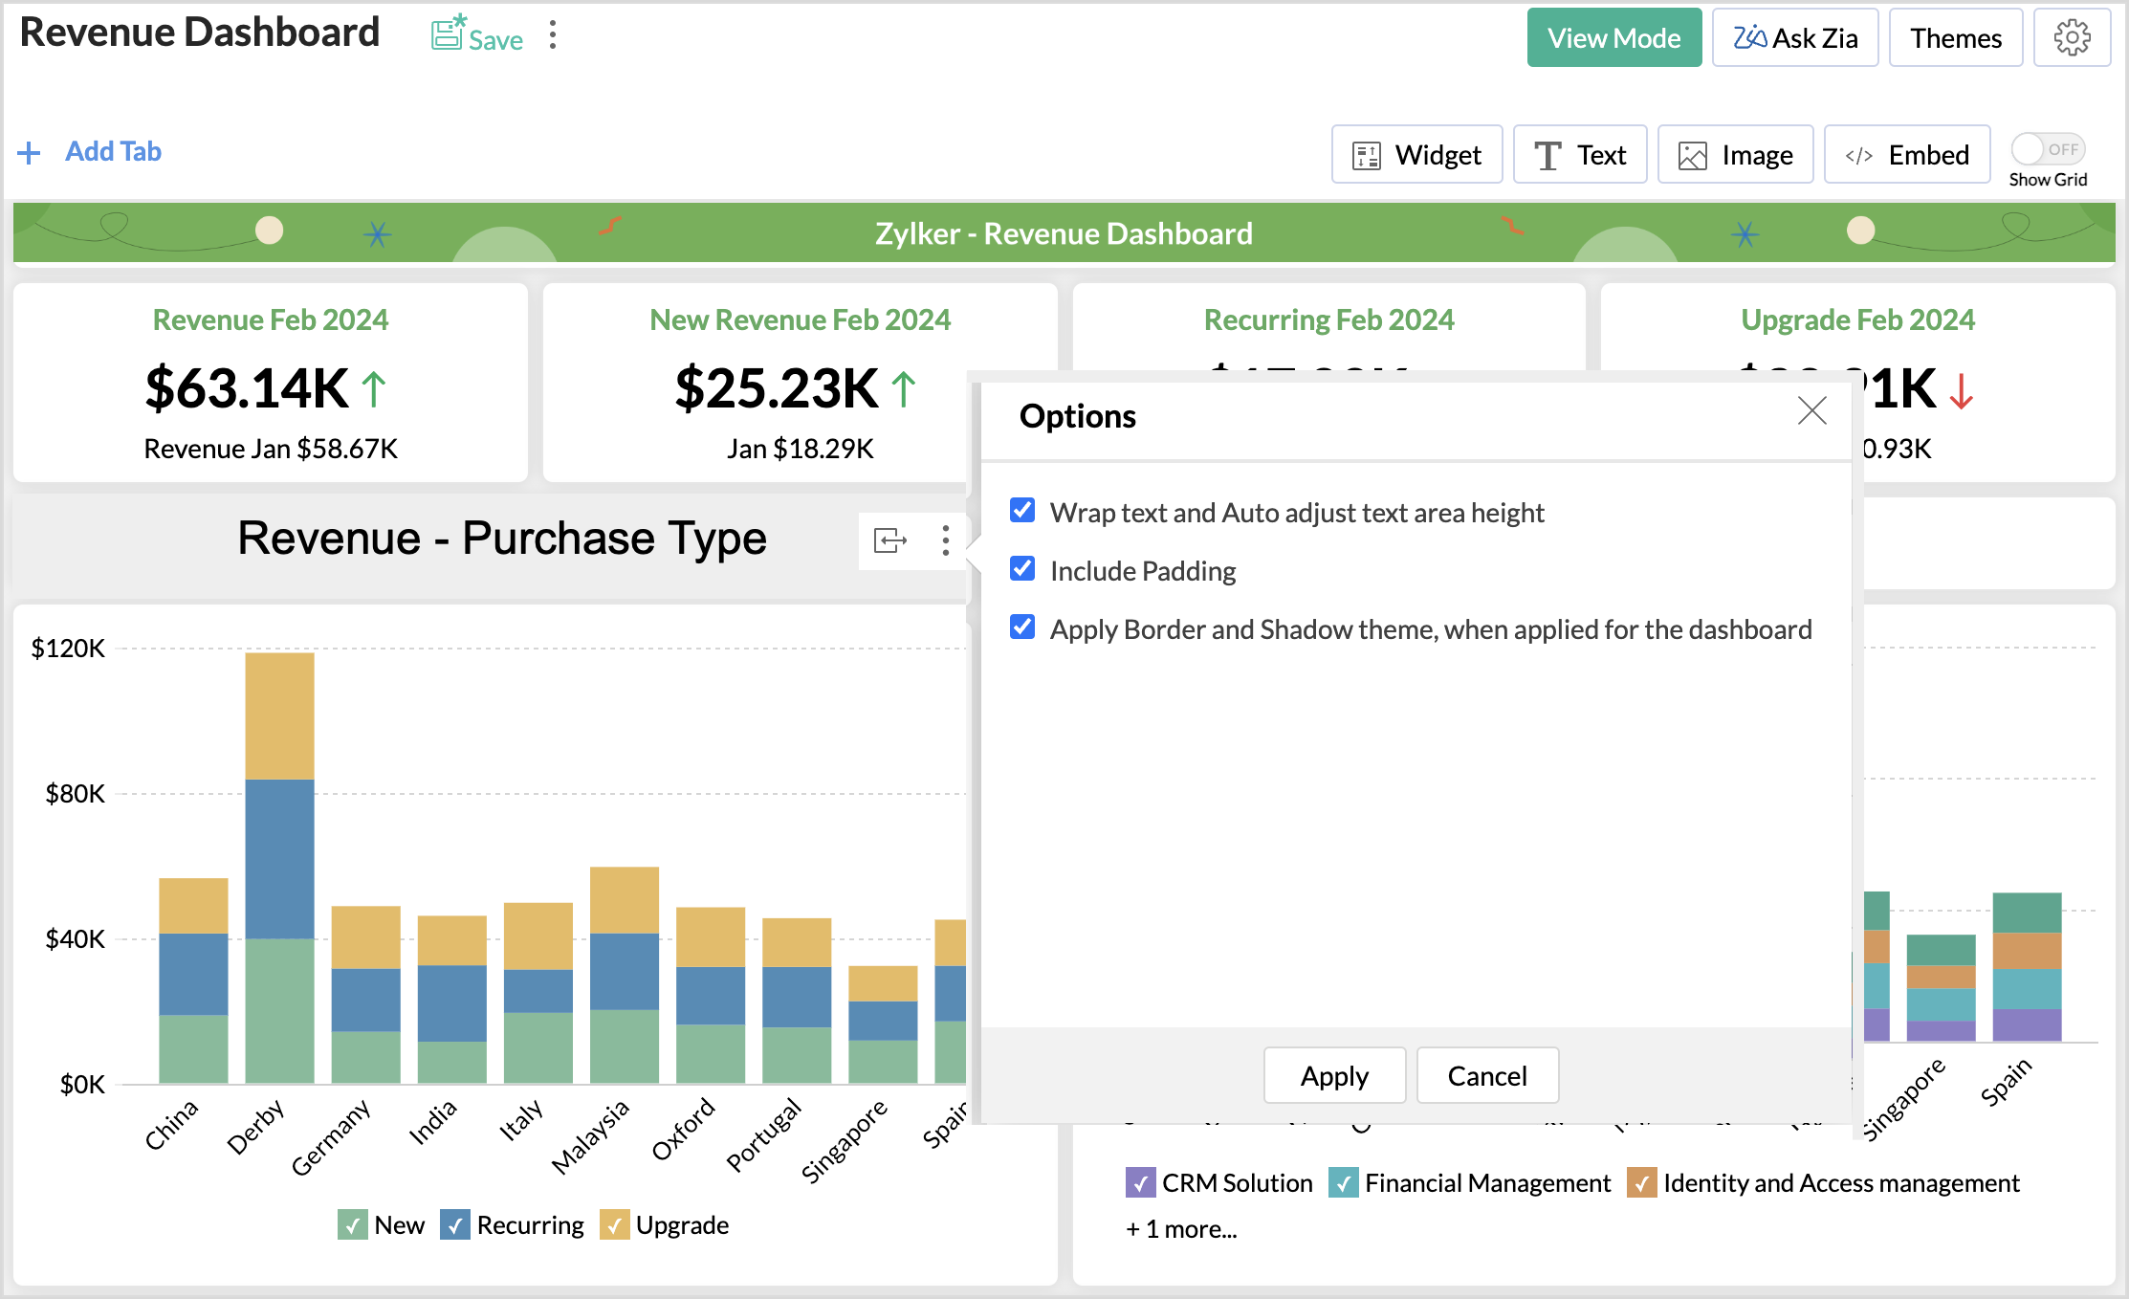Click the export icon on Revenue - Purchase Type chart
Viewport: 2129px width, 1299px height.
pyautogui.click(x=890, y=540)
